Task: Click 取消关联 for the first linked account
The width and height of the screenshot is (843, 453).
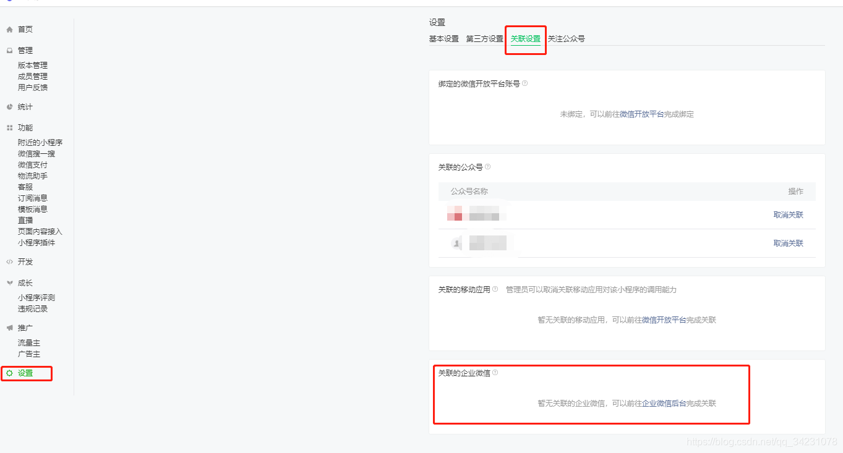Action: tap(789, 214)
